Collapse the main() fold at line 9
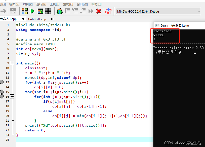This screenshot has height=147, width=205. 12,63
